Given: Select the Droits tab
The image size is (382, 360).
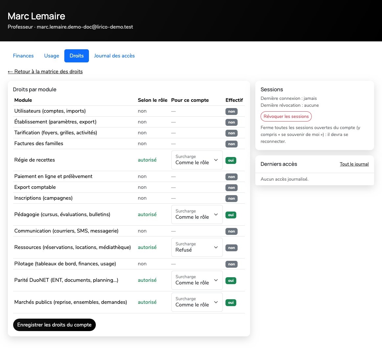Looking at the screenshot, I should [x=76, y=56].
